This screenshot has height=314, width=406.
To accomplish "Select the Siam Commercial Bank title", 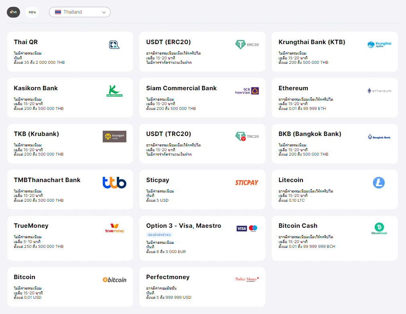I will [x=181, y=88].
